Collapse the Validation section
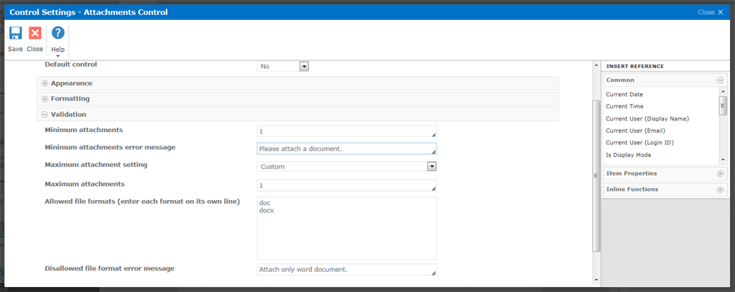 point(45,114)
